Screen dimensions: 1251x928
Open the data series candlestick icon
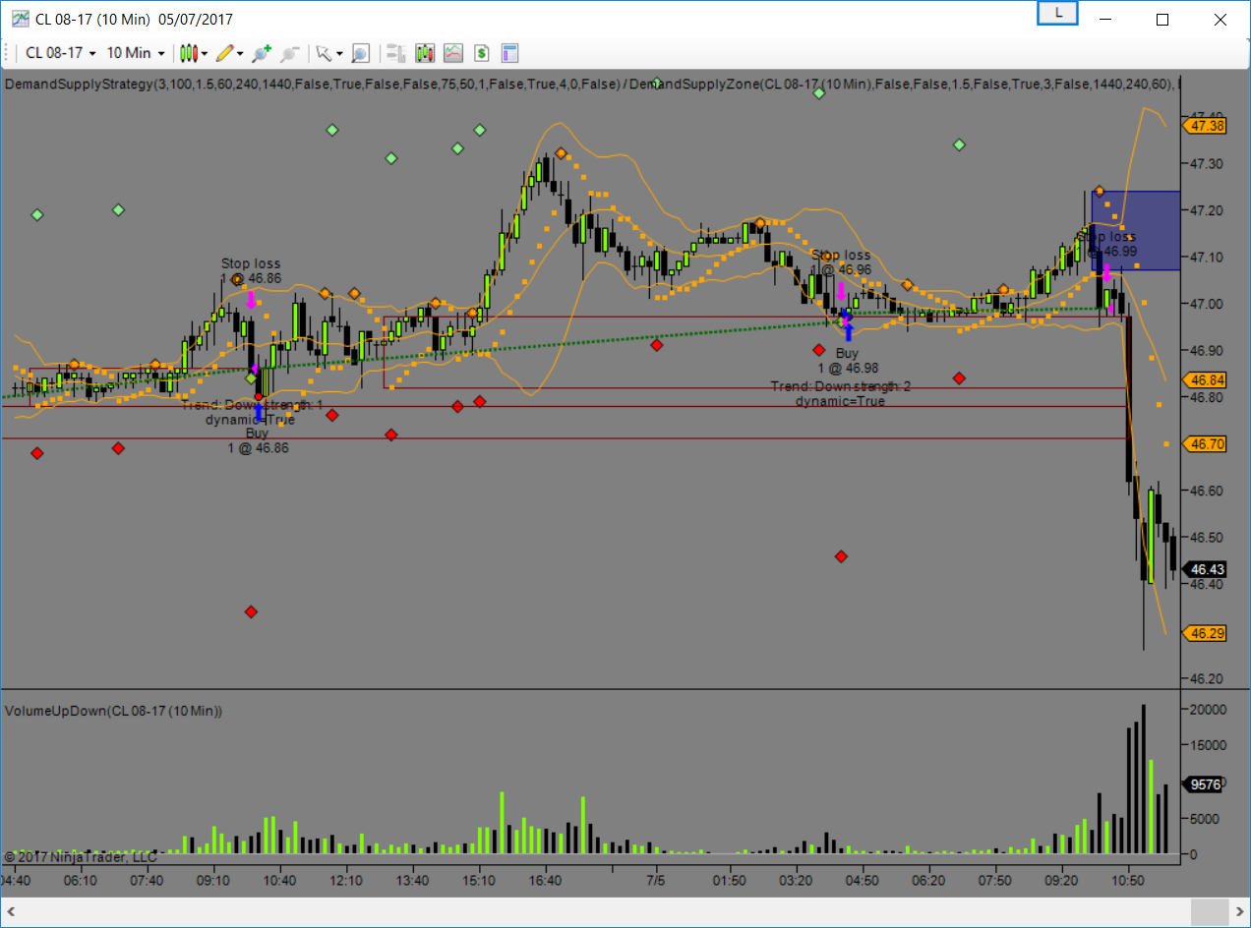point(425,53)
